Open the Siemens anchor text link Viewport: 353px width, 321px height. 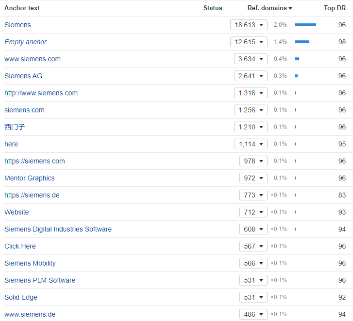click(17, 25)
